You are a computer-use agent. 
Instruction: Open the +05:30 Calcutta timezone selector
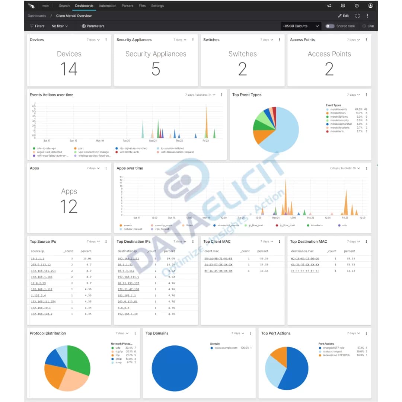coord(300,26)
